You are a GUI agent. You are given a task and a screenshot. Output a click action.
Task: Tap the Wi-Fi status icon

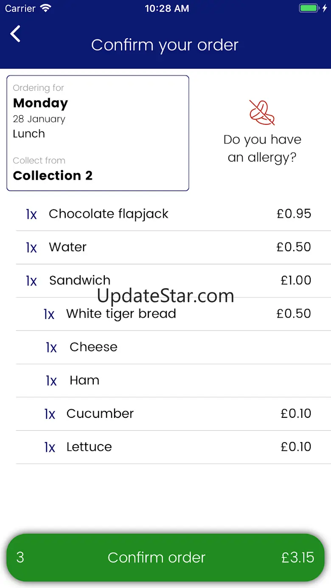tap(45, 8)
